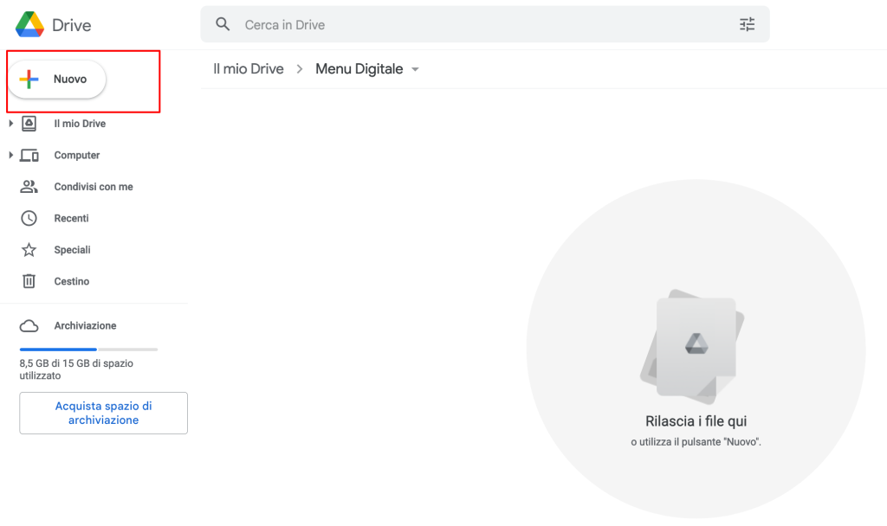Expand the Il mio Drive tree
This screenshot has height=526, width=887.
[x=10, y=124]
